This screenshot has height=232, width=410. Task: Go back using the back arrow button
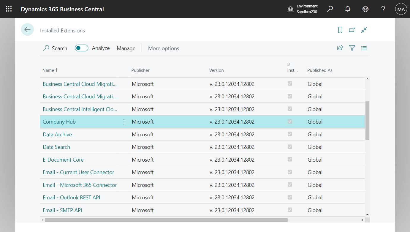tap(27, 29)
